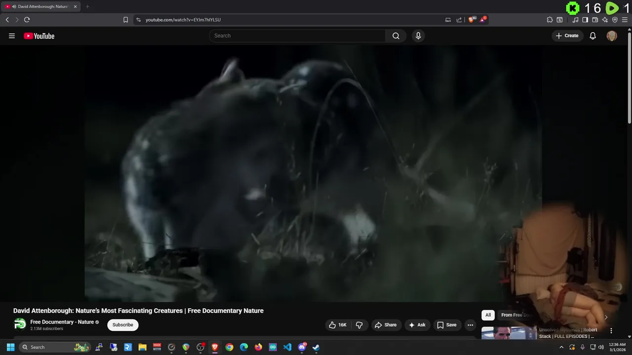Dislike the video with thumbs down
This screenshot has width=632, height=355.
tap(359, 325)
